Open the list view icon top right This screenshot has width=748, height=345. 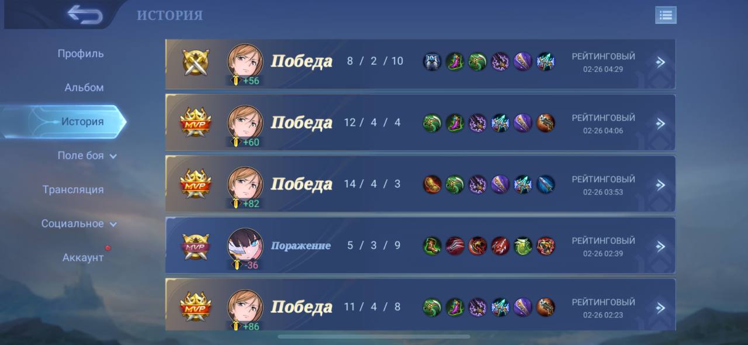(x=666, y=15)
